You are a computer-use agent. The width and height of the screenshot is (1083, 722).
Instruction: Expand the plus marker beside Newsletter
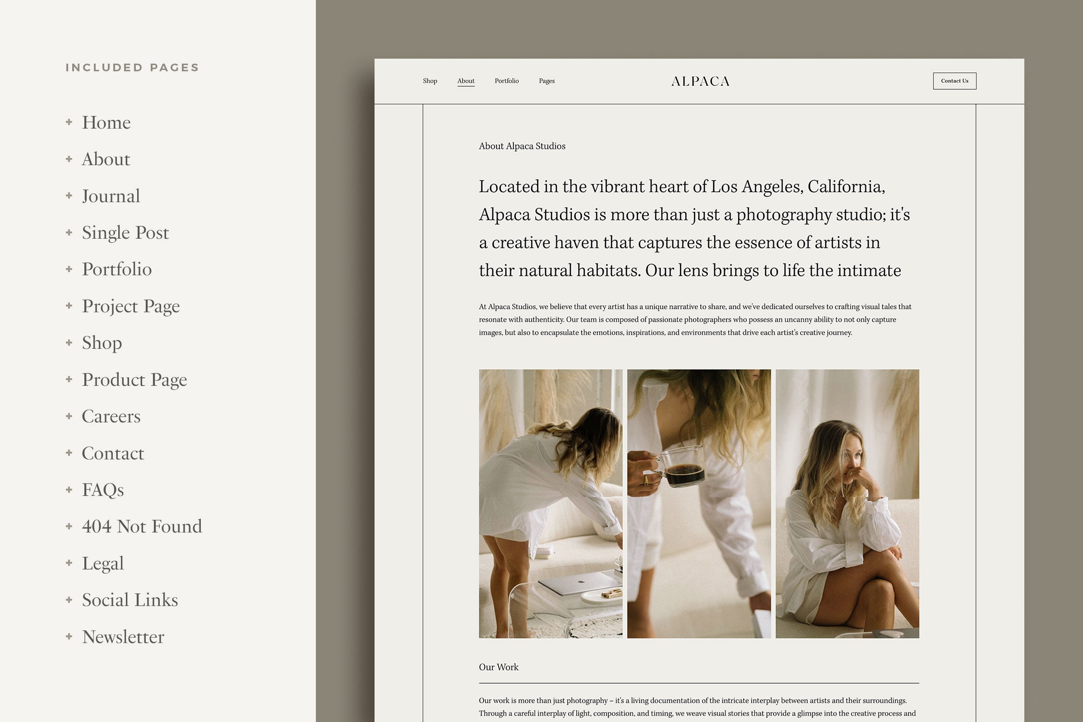[69, 636]
